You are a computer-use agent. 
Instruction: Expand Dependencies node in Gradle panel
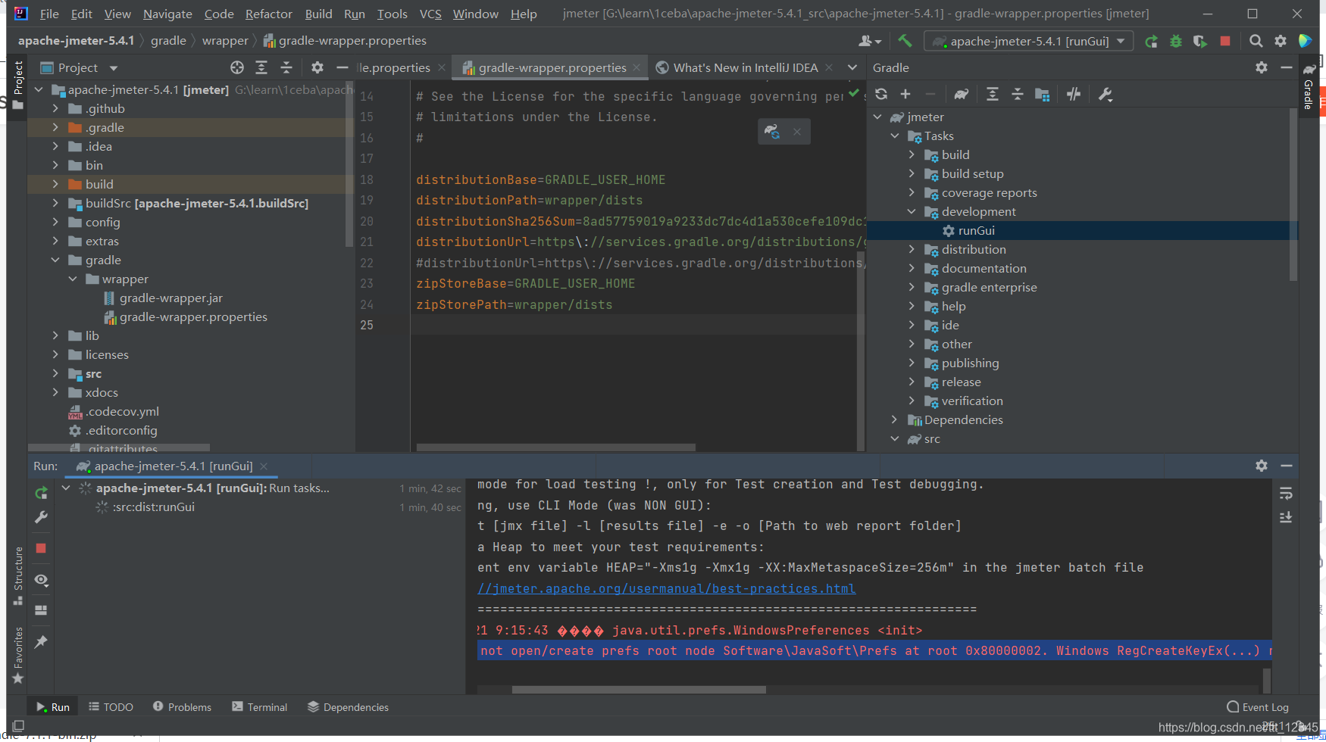[894, 419]
